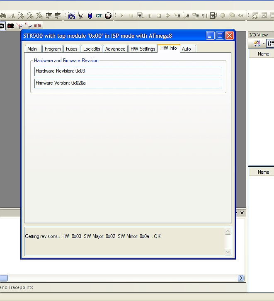Stop debugging with the square icon
Screen dimensions: 274x301
pos(131,16)
